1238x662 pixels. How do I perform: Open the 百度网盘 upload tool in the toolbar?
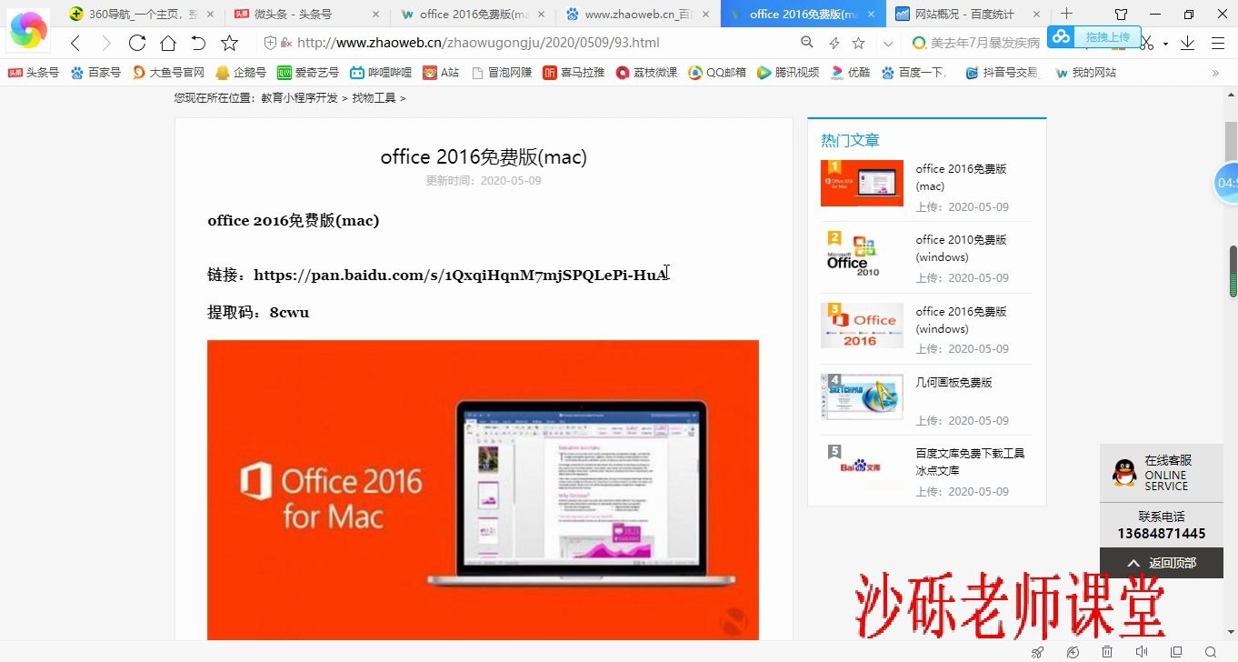click(1061, 37)
